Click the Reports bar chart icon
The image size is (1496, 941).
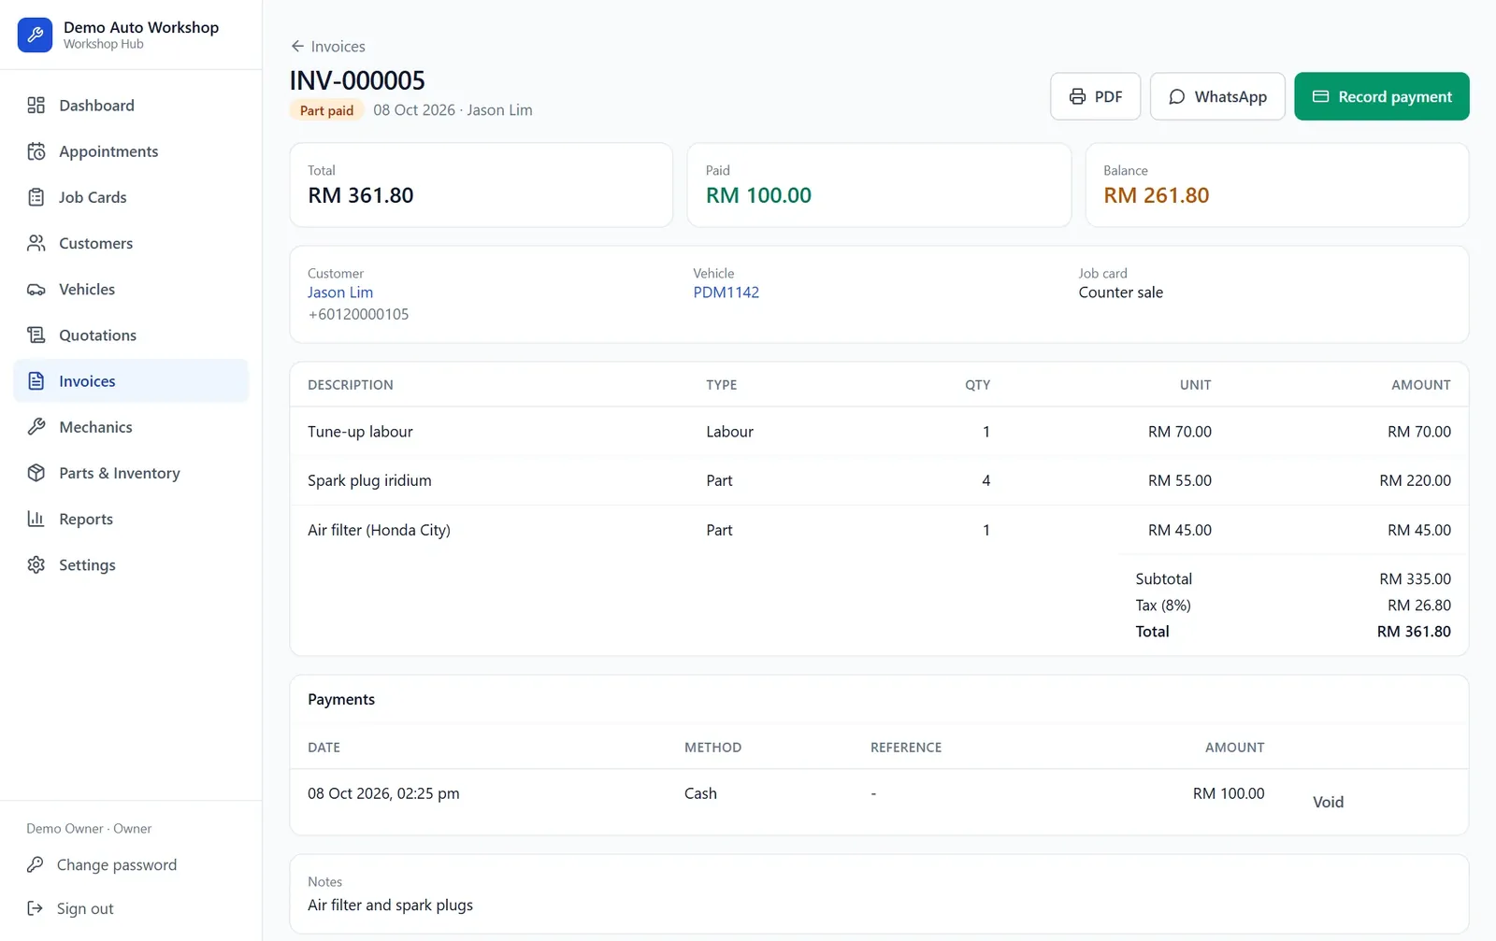[x=36, y=519]
